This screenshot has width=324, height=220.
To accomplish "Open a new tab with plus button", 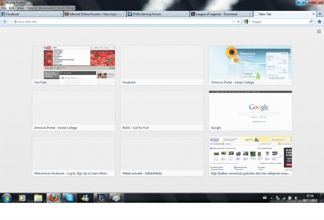I will (320, 14).
